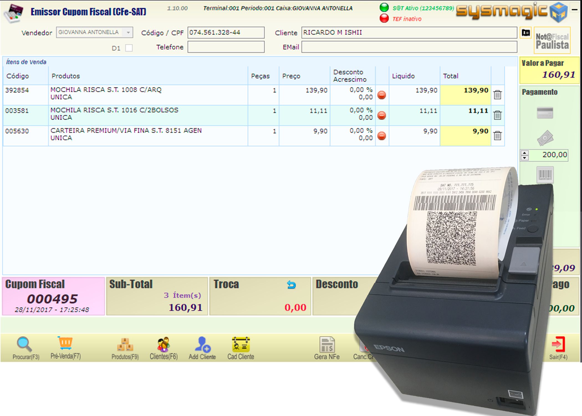The height and width of the screenshot is (416, 582).
Task: Click the Desconto panel label
Action: pos(337,284)
